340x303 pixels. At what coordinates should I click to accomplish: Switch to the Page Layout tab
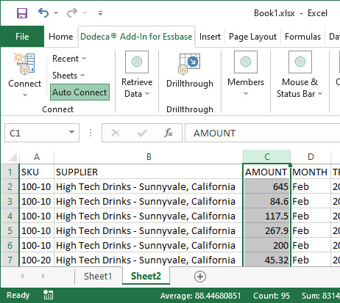(x=252, y=37)
